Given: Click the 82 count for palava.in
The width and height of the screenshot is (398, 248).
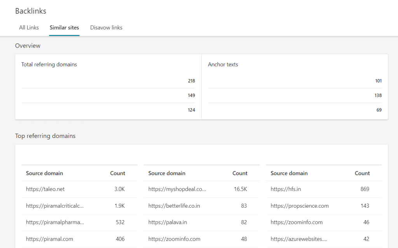Looking at the screenshot, I should [x=244, y=222].
